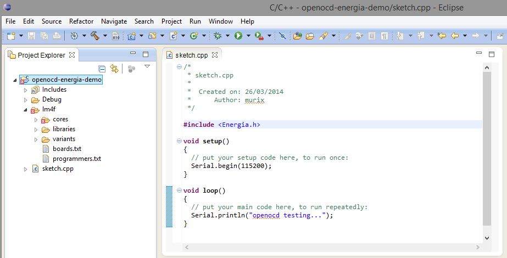The width and height of the screenshot is (507, 258).
Task: Click the New wizard toolbar icon
Action: pos(11,36)
